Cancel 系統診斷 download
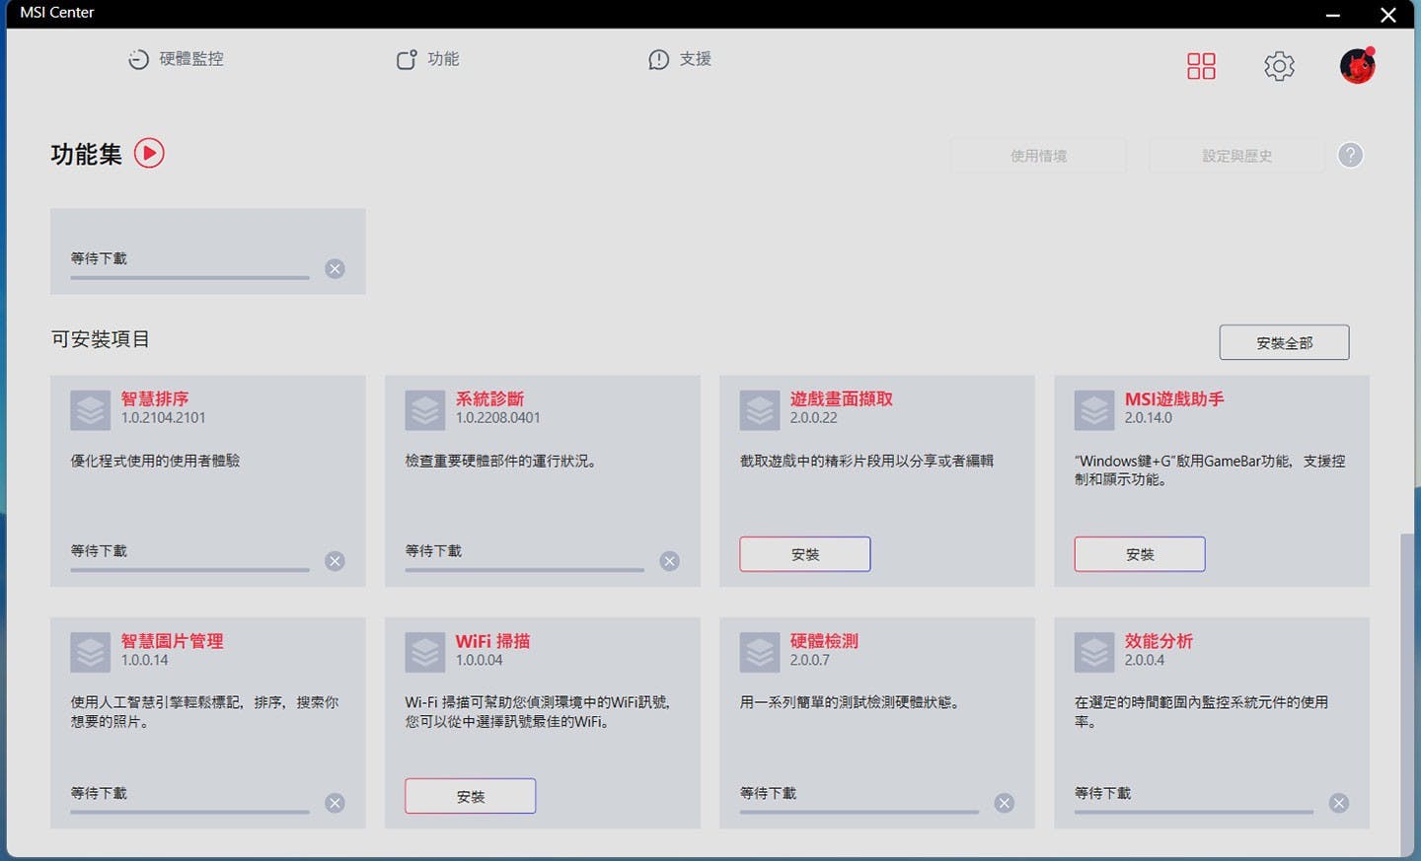1421x861 pixels. pos(670,561)
